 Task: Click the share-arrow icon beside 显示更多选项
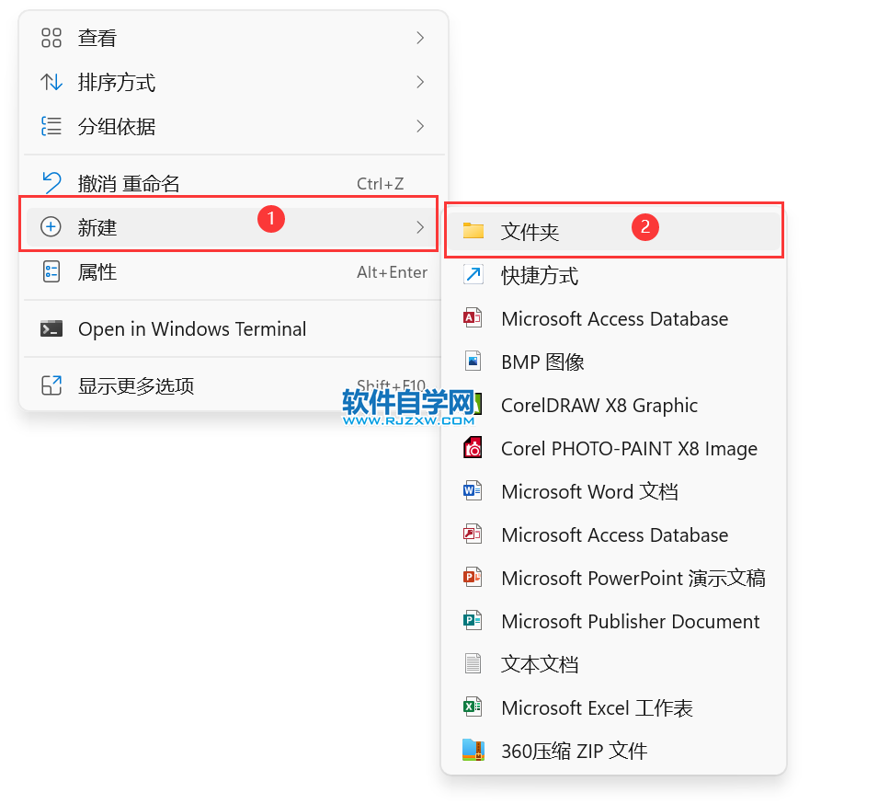[x=51, y=385]
